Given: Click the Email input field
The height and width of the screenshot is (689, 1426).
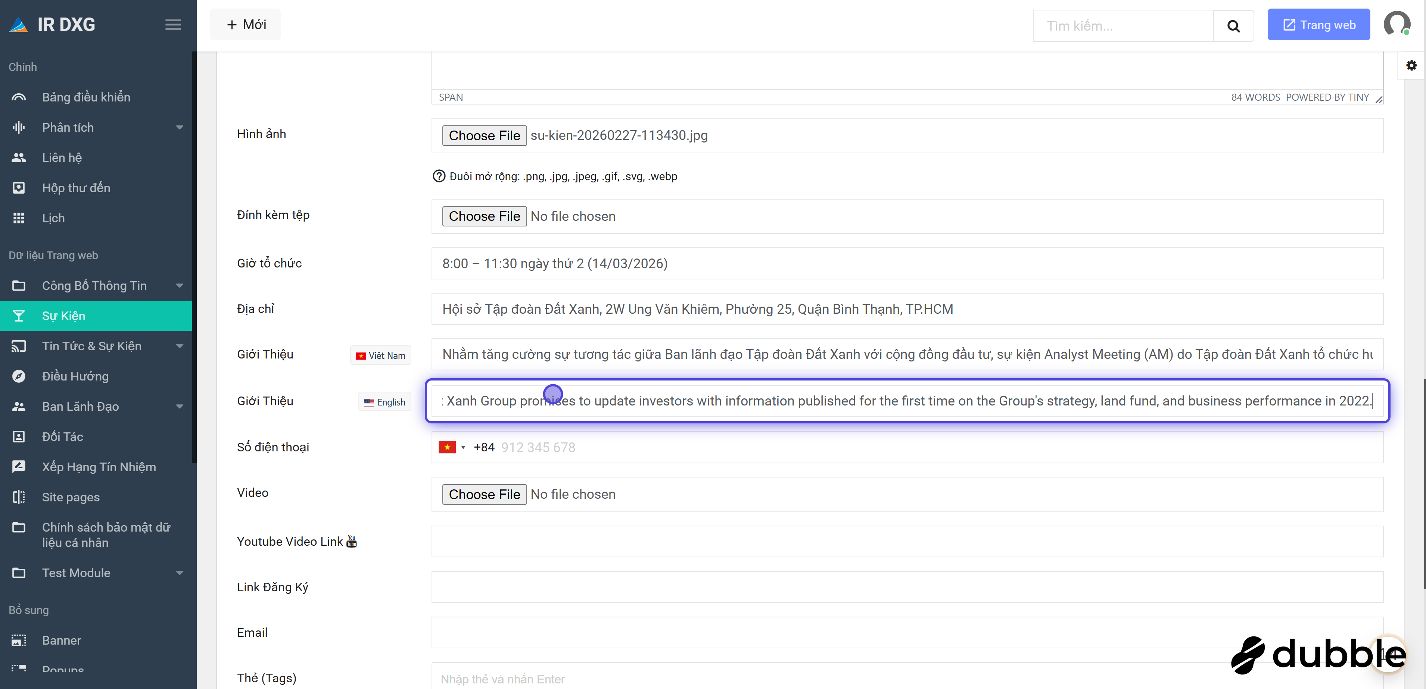Looking at the screenshot, I should [907, 633].
